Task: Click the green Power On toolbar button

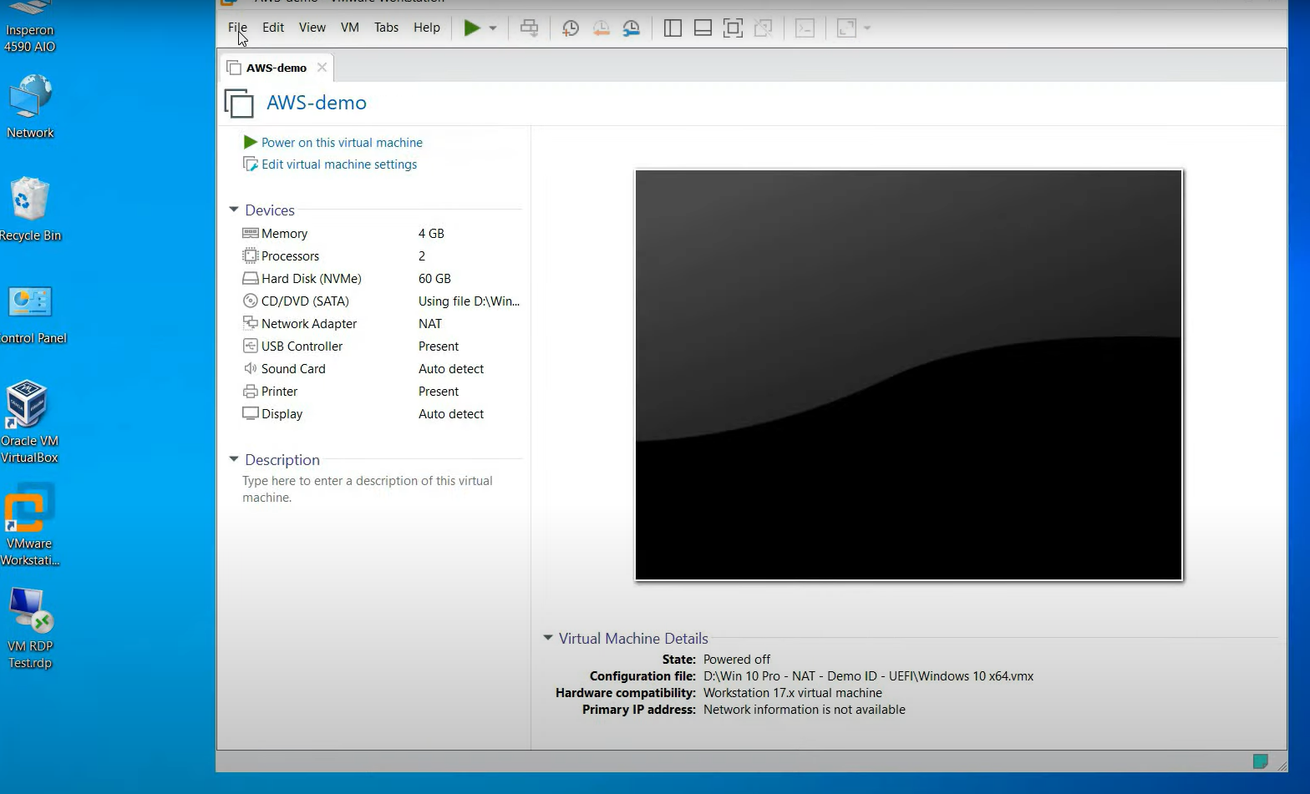Action: tap(472, 28)
